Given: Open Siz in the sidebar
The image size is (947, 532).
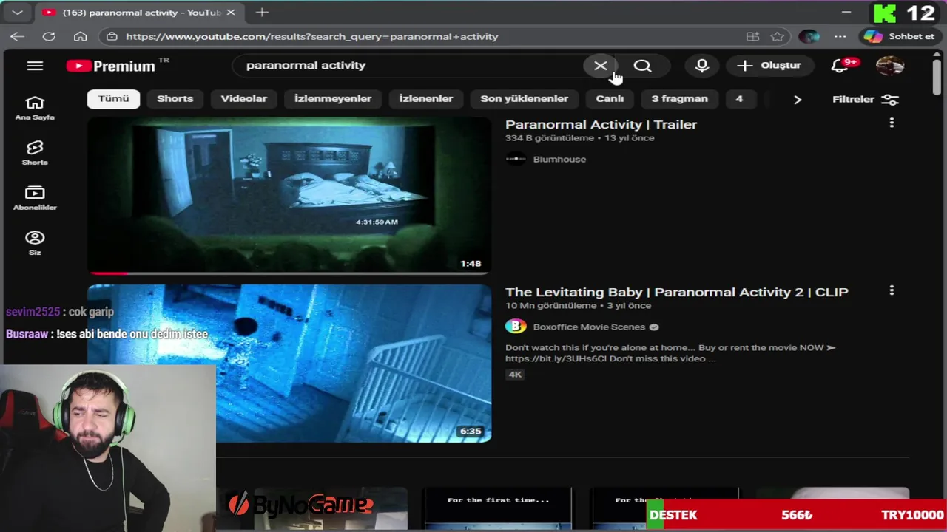Looking at the screenshot, I should pyautogui.click(x=35, y=243).
